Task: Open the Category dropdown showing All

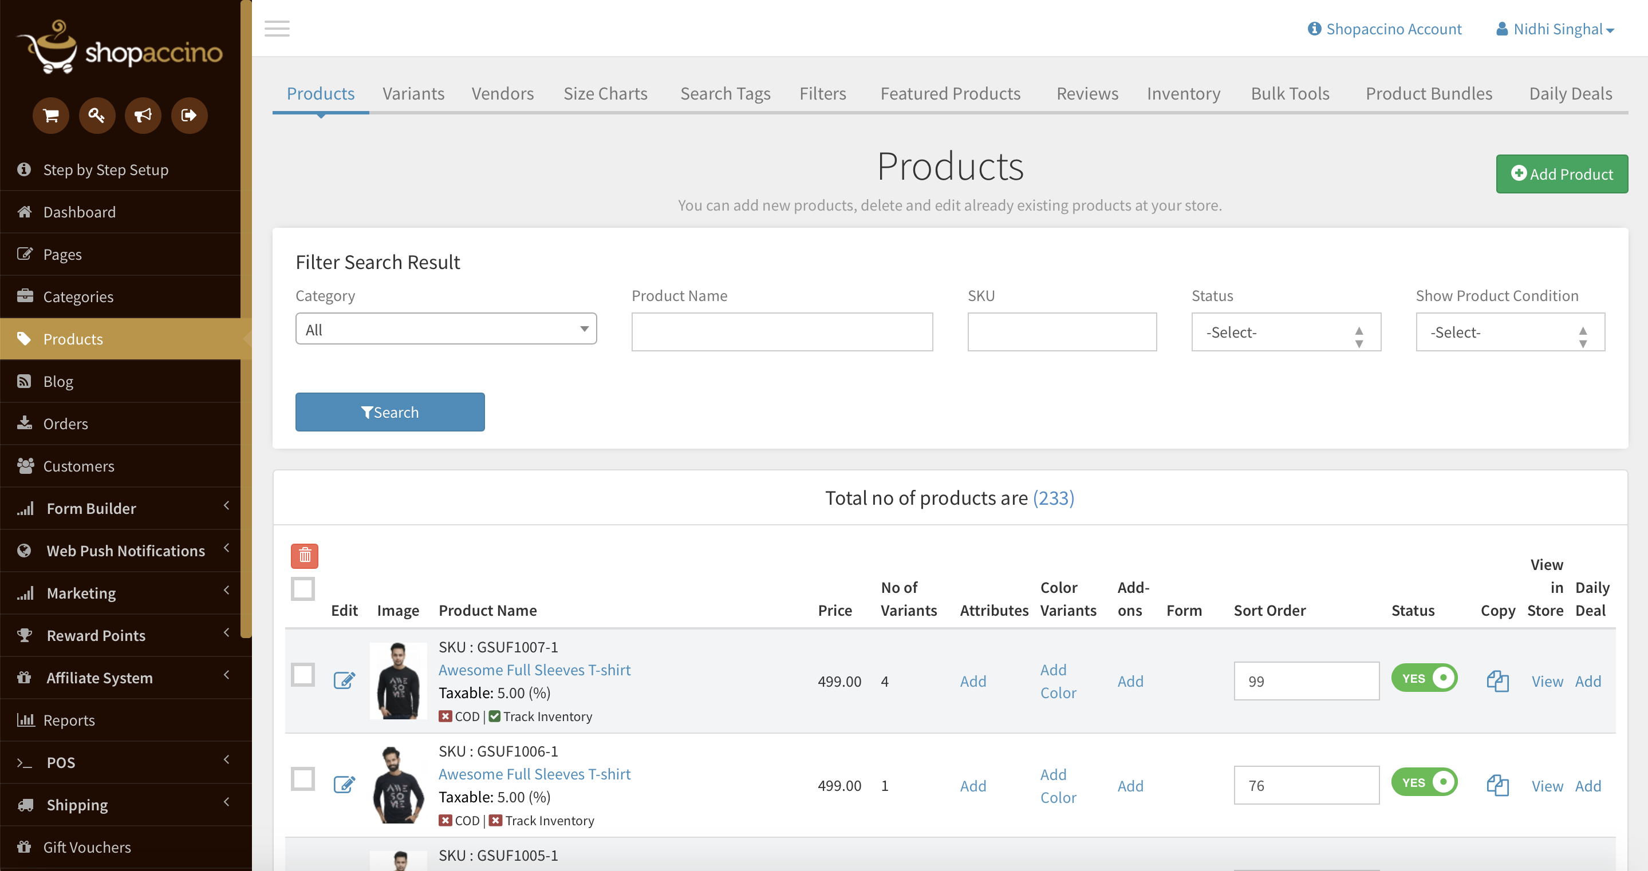Action: pyautogui.click(x=446, y=328)
